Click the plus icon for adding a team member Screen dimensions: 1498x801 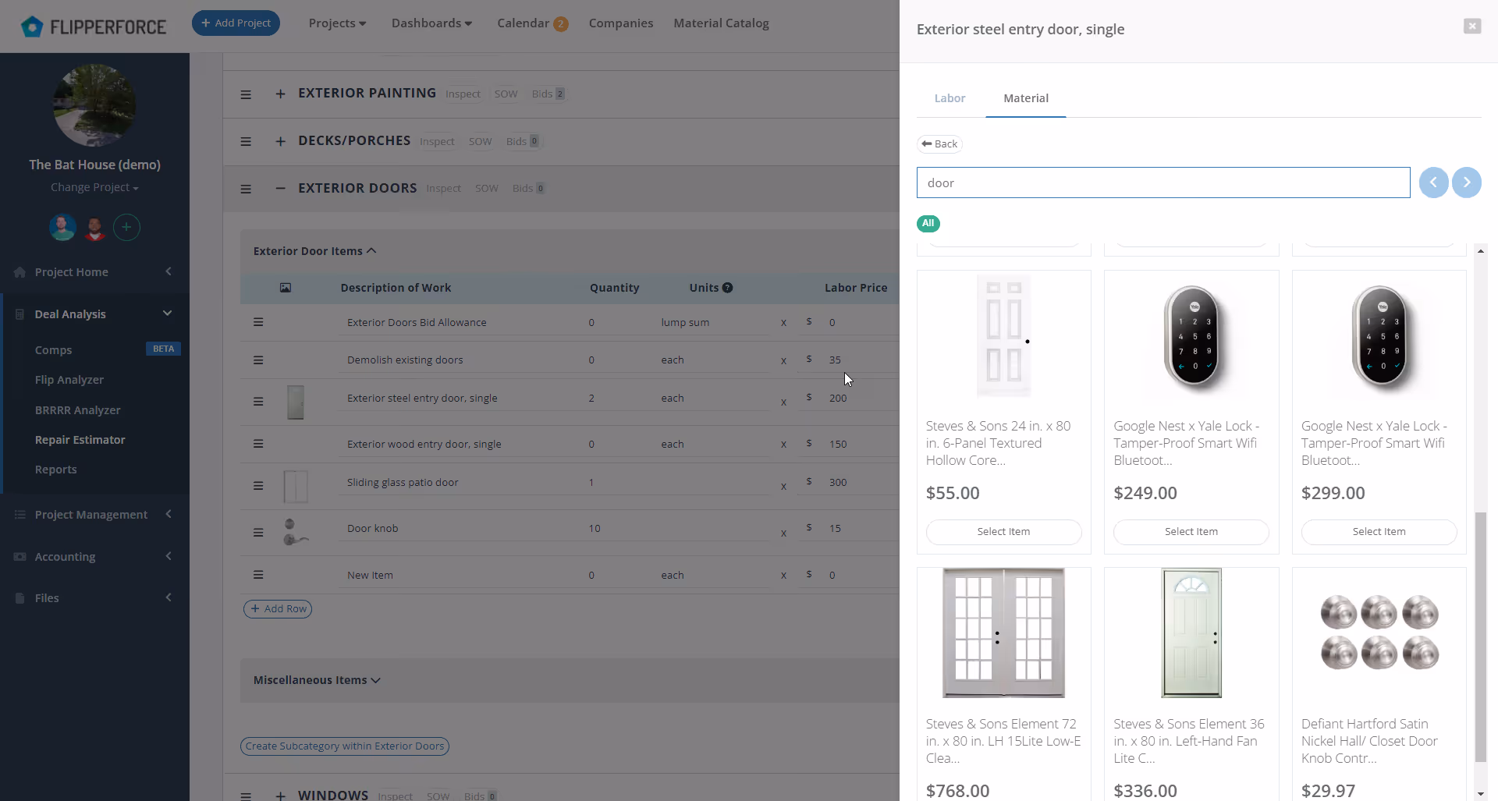click(126, 228)
